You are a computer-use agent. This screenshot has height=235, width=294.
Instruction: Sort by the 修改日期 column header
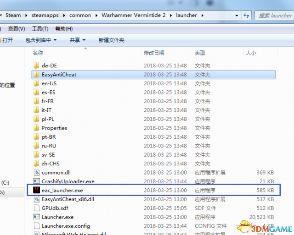coord(154,53)
